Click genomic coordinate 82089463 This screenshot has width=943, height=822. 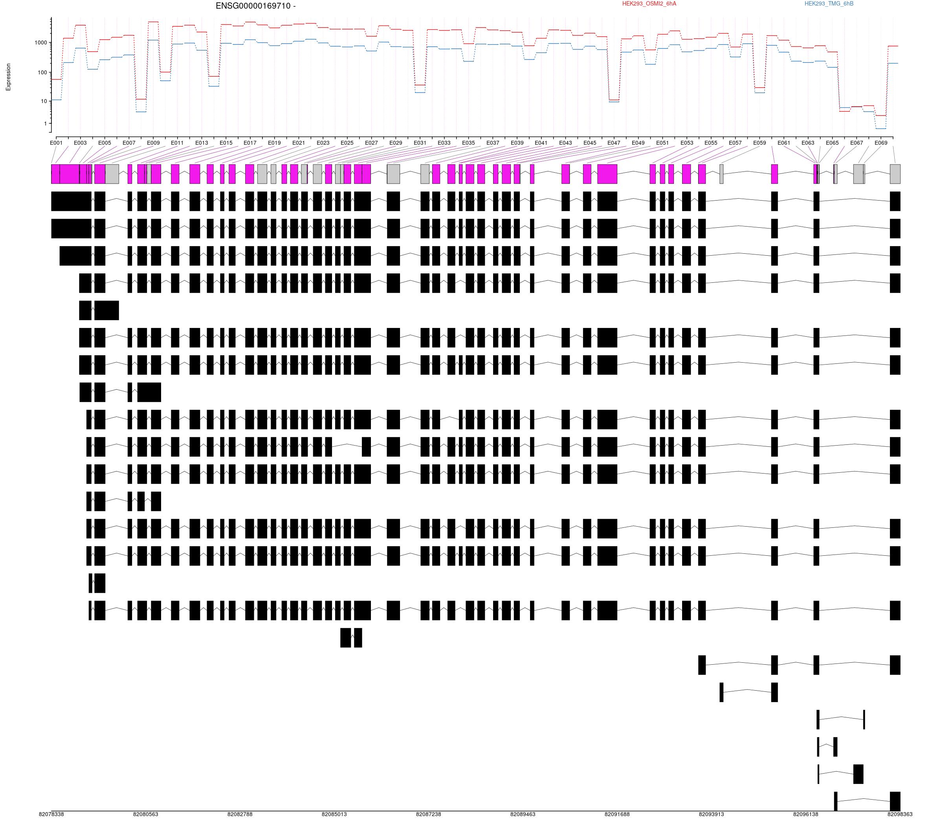(x=523, y=815)
